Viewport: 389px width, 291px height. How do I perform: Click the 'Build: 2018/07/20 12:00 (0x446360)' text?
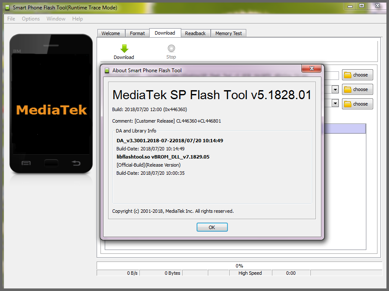(x=150, y=109)
